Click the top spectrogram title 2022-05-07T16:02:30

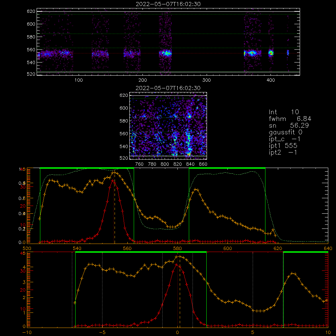[x=168, y=4]
